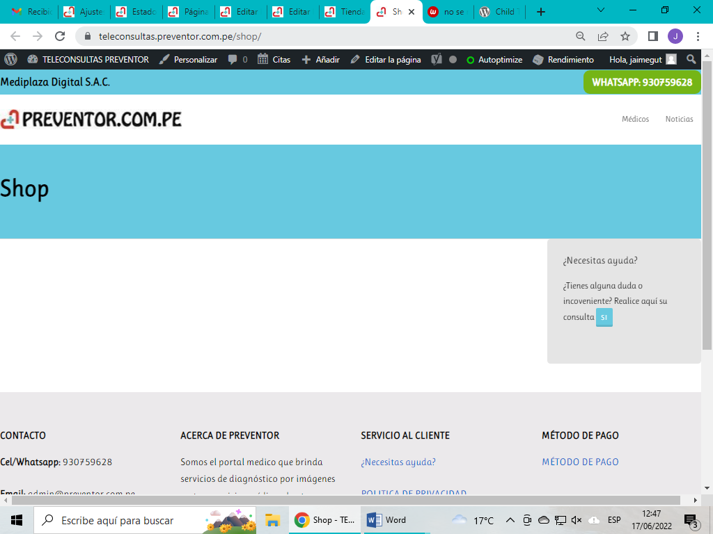Open Autoptimize in the admin bar
Viewport: 713px width, 534px height.
[494, 60]
